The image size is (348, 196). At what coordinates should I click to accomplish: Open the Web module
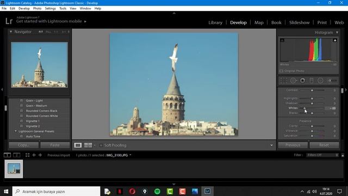point(339,22)
